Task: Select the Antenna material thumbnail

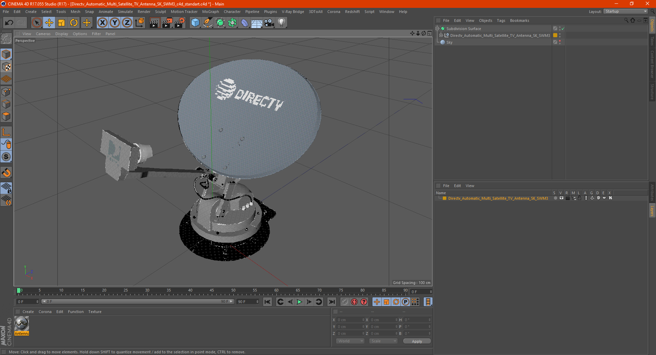Action: tap(22, 324)
